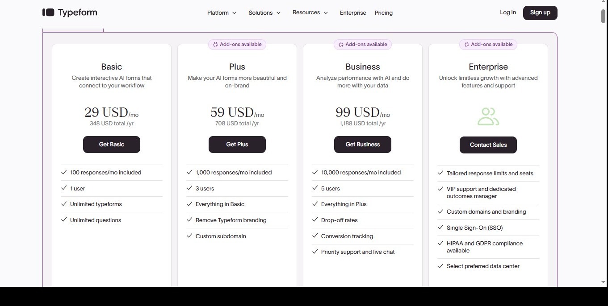Click the Typeform logo icon
This screenshot has height=306, width=608.
48,12
